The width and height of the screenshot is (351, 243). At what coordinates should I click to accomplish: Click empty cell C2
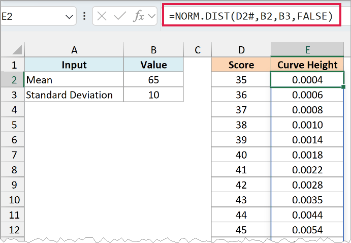(x=197, y=80)
